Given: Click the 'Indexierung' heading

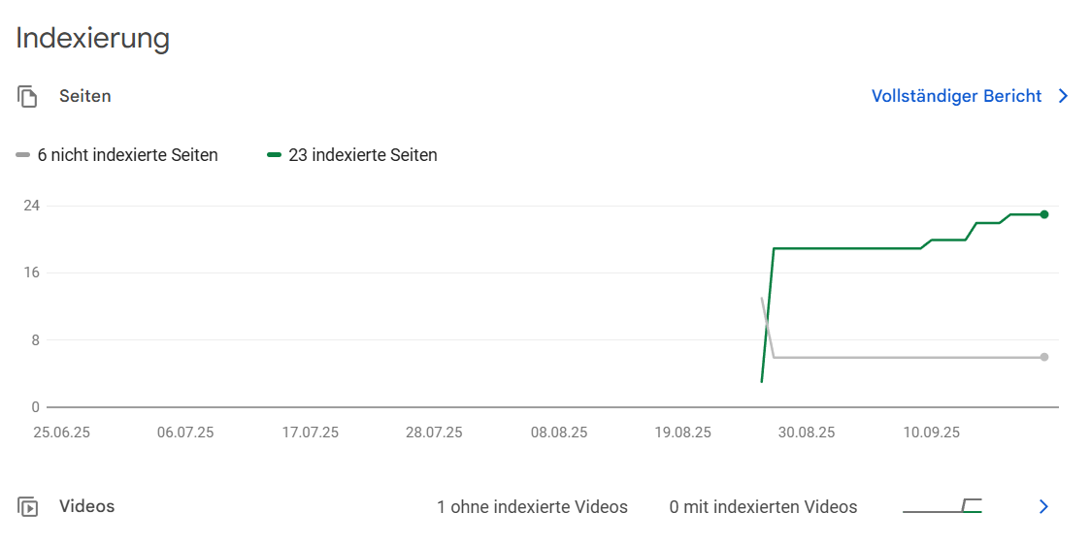Looking at the screenshot, I should tap(93, 38).
